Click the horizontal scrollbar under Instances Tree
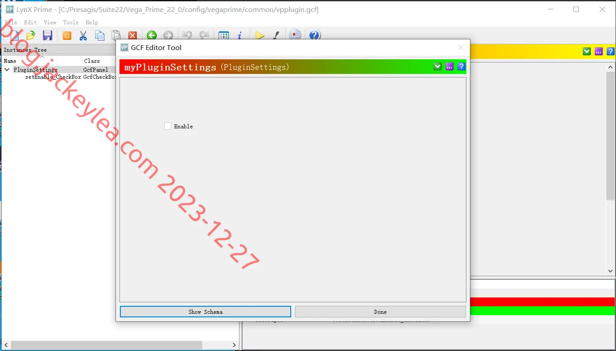This screenshot has width=616, height=351. coord(120,345)
